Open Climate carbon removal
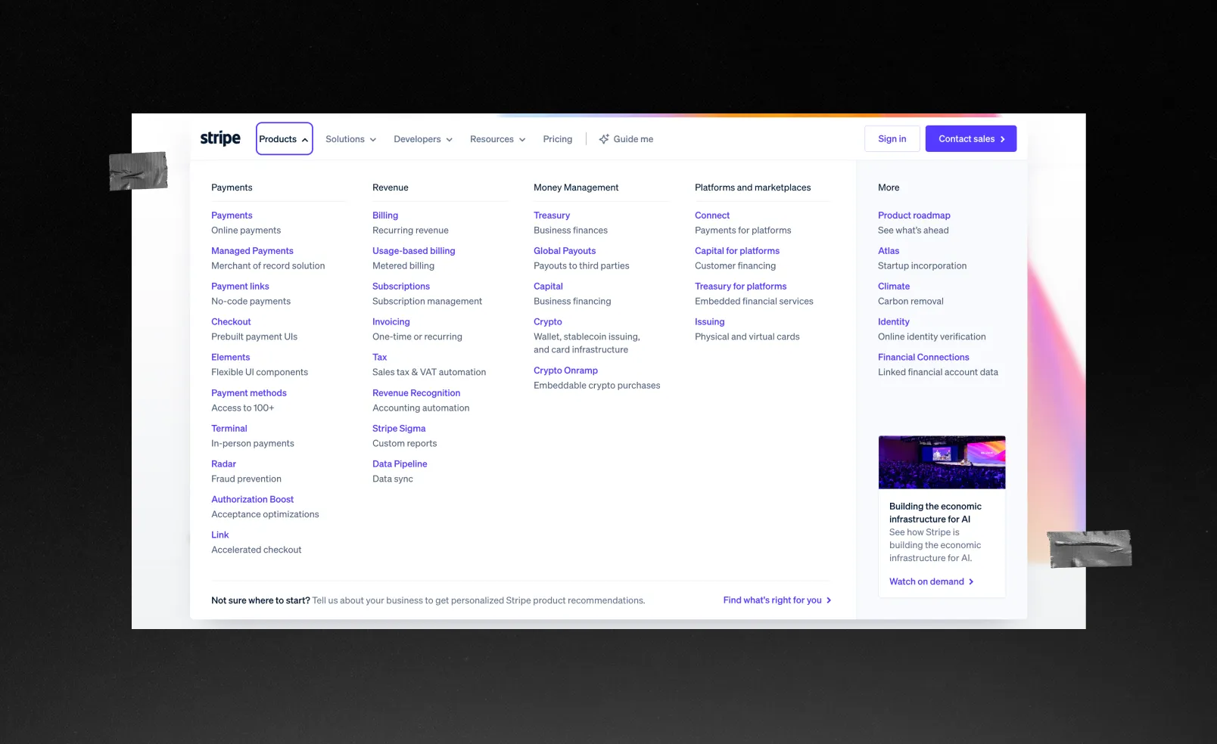The width and height of the screenshot is (1217, 744). coord(894,287)
